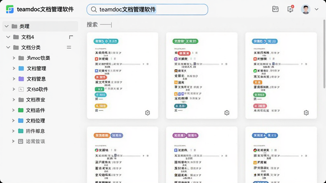This screenshot has height=183, width=326.
Task: Click the teamdoc green logo icon
Action: click(10, 9)
